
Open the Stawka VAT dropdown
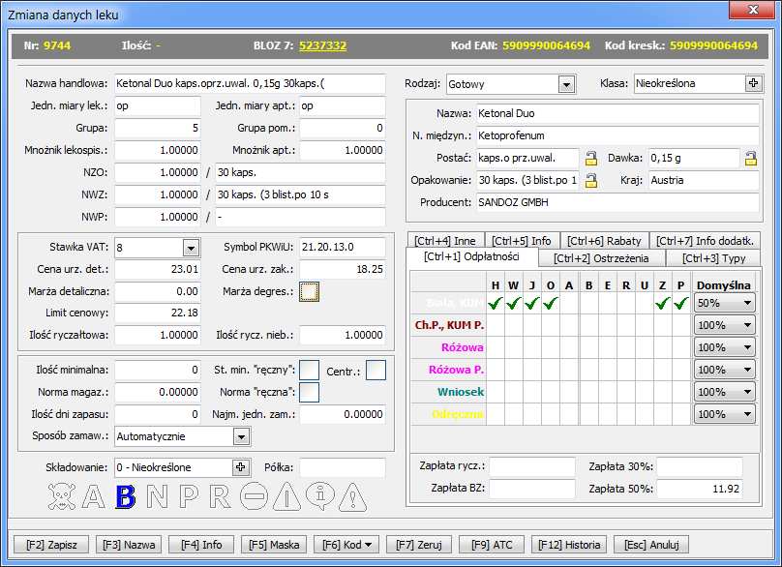(x=191, y=247)
